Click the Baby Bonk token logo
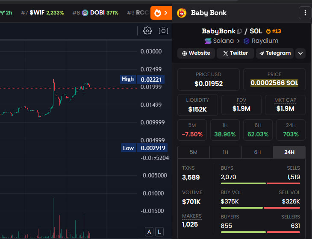The height and width of the screenshot is (239, 312). (x=182, y=13)
